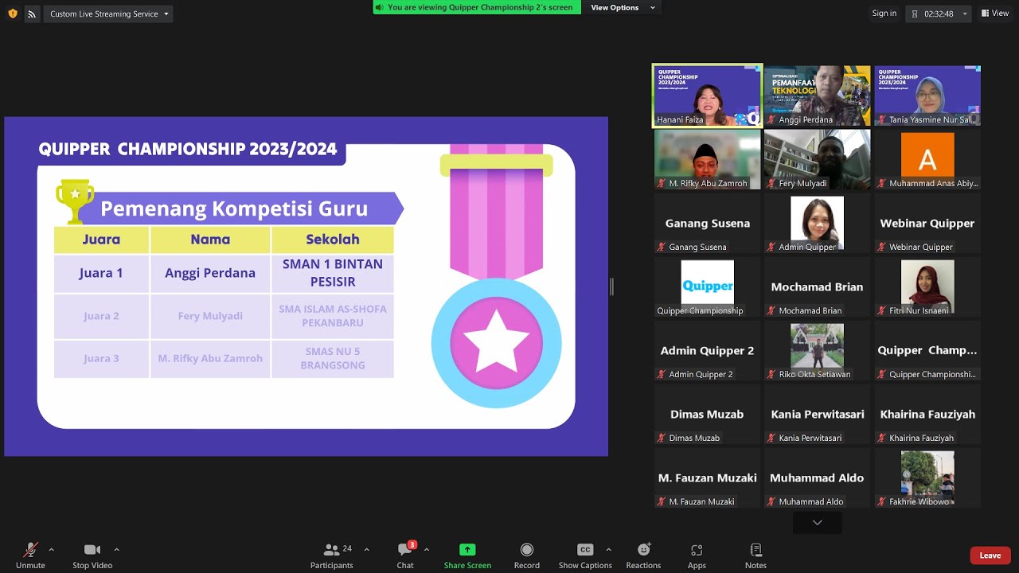The width and height of the screenshot is (1019, 573).
Task: Click the Sign in link
Action: click(x=884, y=14)
